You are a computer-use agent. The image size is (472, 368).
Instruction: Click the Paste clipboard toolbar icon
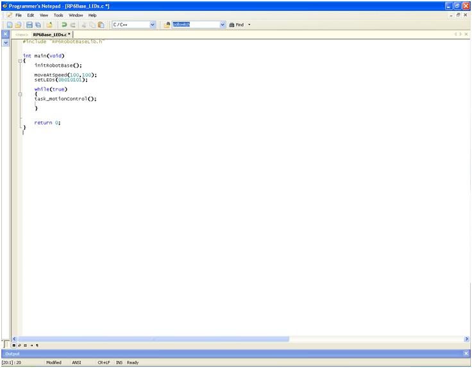(x=101, y=25)
